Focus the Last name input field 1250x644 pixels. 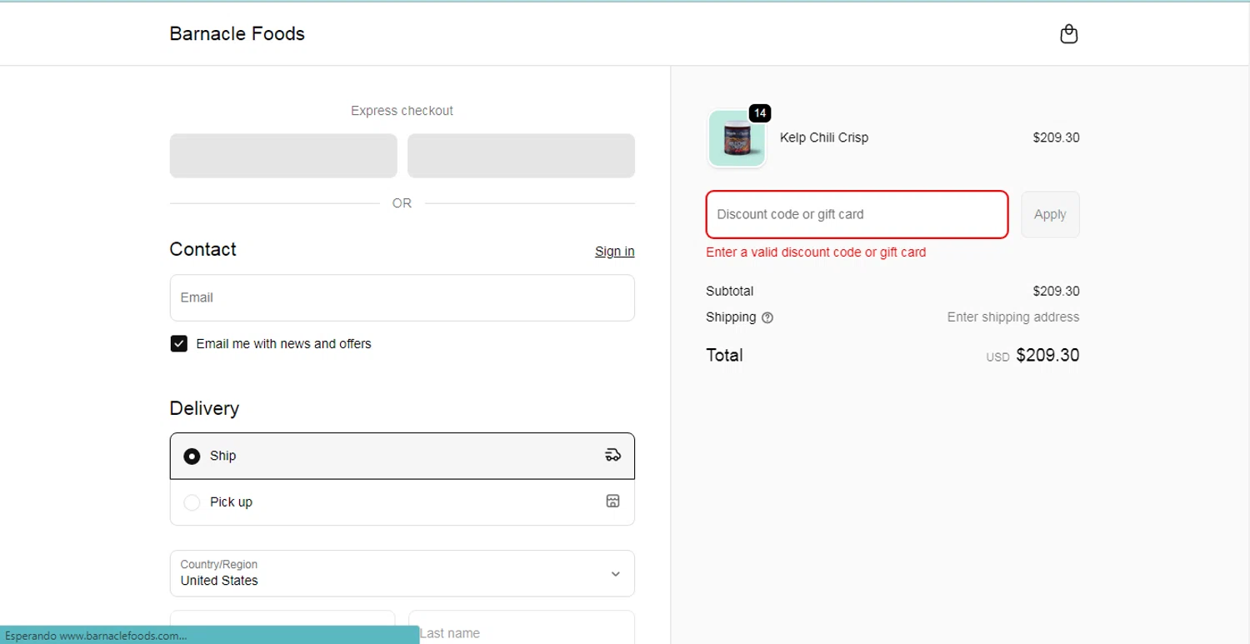click(x=521, y=627)
